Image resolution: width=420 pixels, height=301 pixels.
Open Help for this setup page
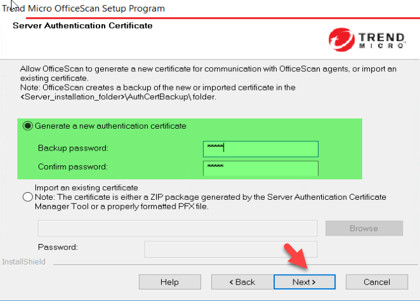point(170,282)
